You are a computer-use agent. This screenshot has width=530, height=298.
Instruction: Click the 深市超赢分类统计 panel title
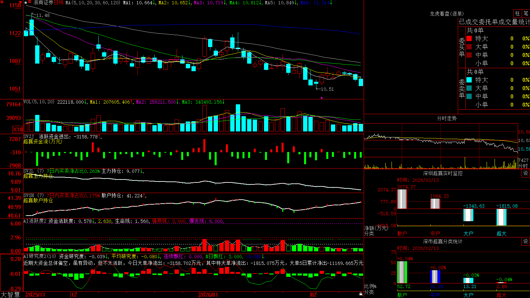point(443,241)
